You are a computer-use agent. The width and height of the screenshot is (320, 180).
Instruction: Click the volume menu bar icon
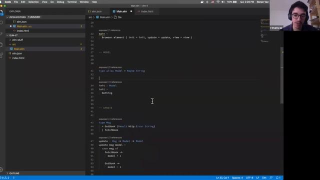(223, 2)
